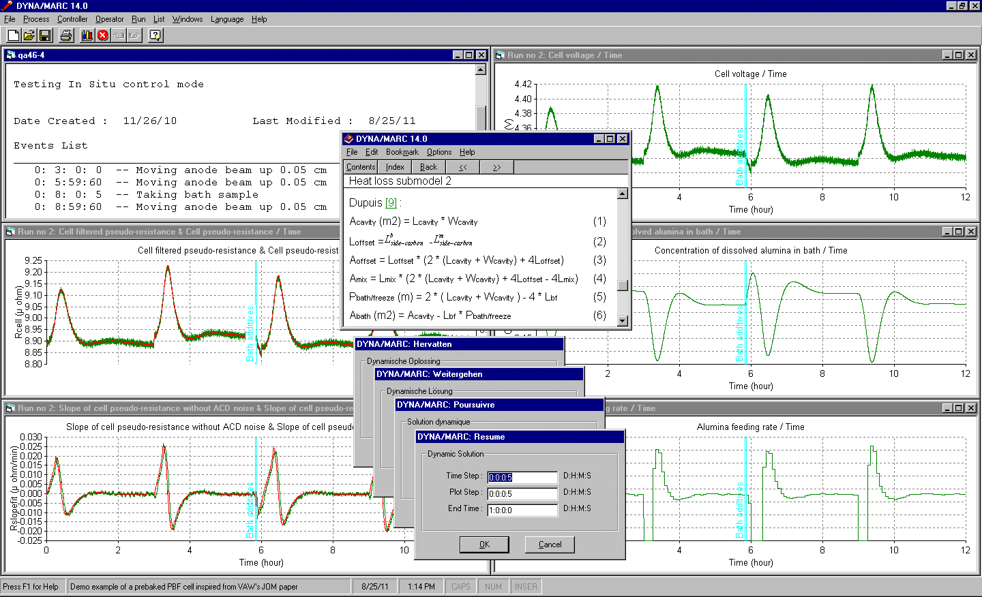Viewport: 982px width, 597px height.
Task: Click the 0: 3: 0: 0 Moving anode beam event
Action: (181, 170)
